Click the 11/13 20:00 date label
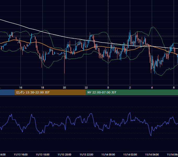Screen dimensions: 178x157 click(x=64, y=154)
